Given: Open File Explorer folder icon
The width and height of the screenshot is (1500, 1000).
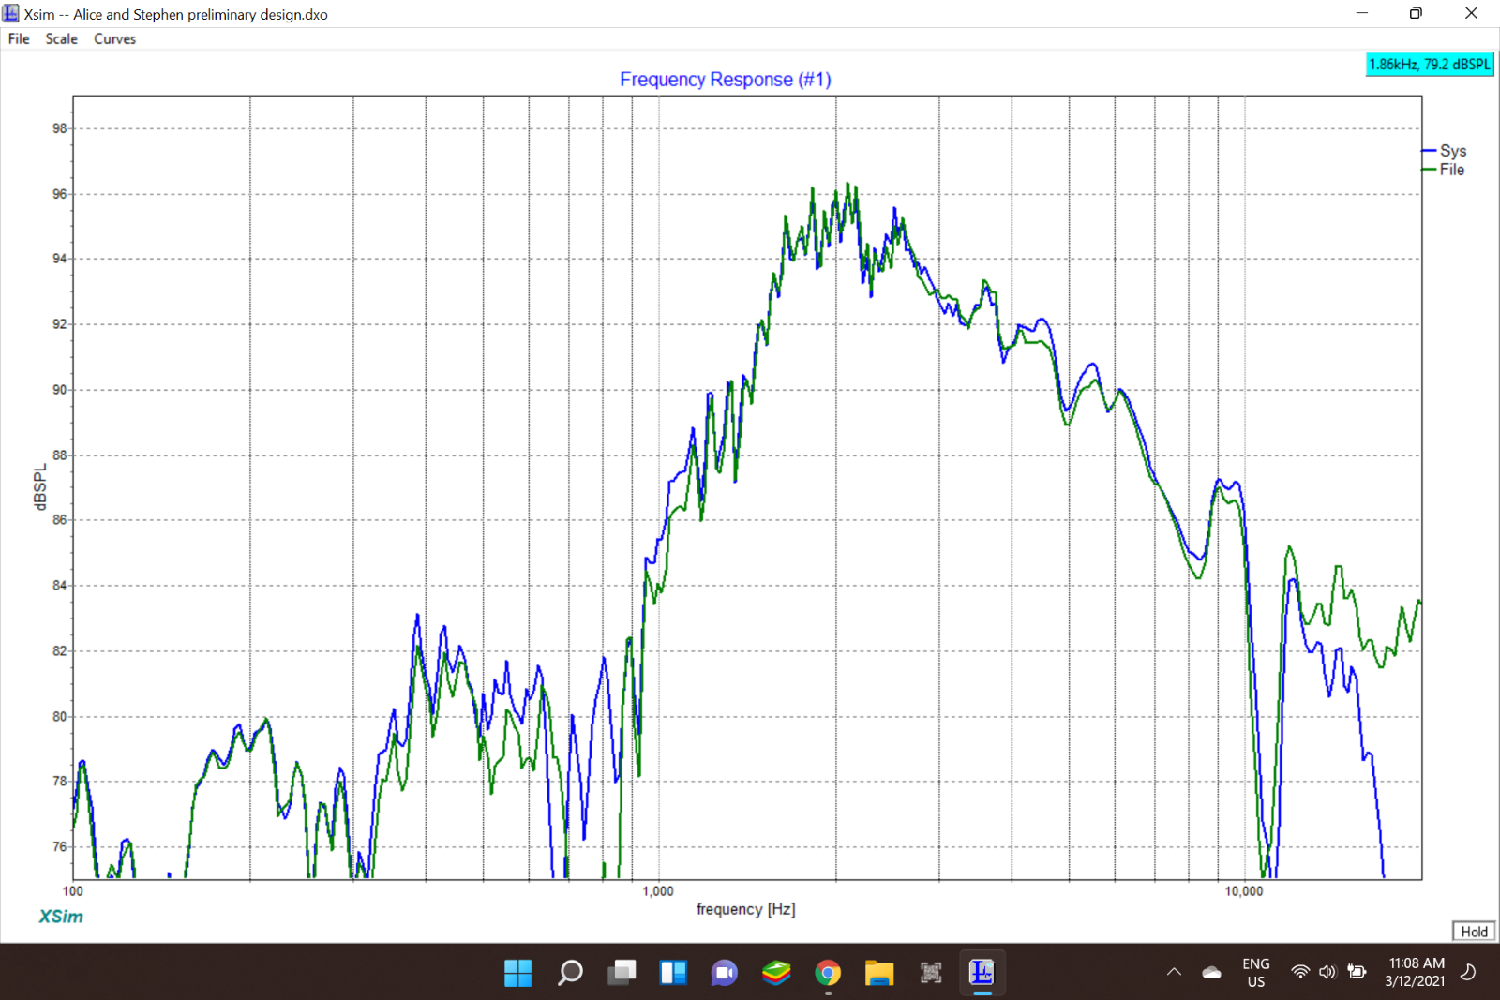Looking at the screenshot, I should pyautogui.click(x=879, y=973).
